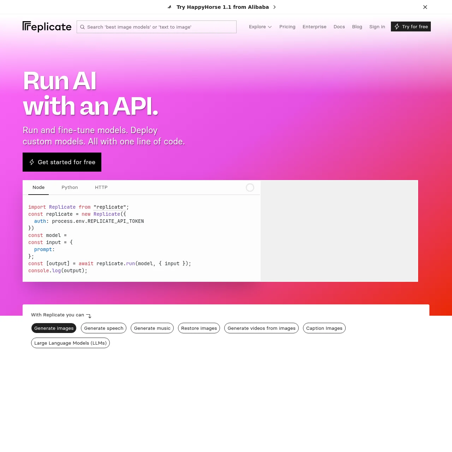Select the Generate music pill

pos(152,328)
